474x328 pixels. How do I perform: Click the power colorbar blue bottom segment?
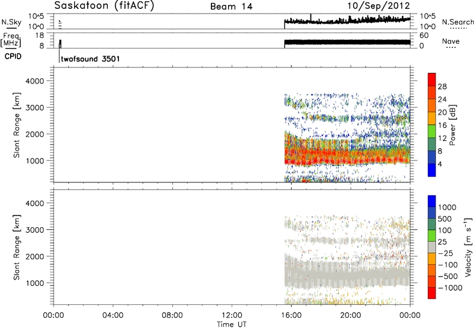432,170
